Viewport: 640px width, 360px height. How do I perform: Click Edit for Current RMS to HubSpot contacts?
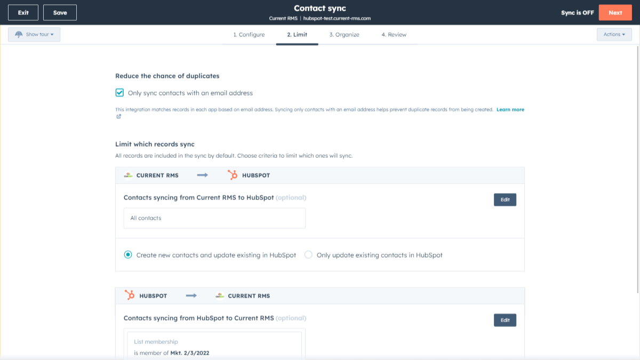505,200
